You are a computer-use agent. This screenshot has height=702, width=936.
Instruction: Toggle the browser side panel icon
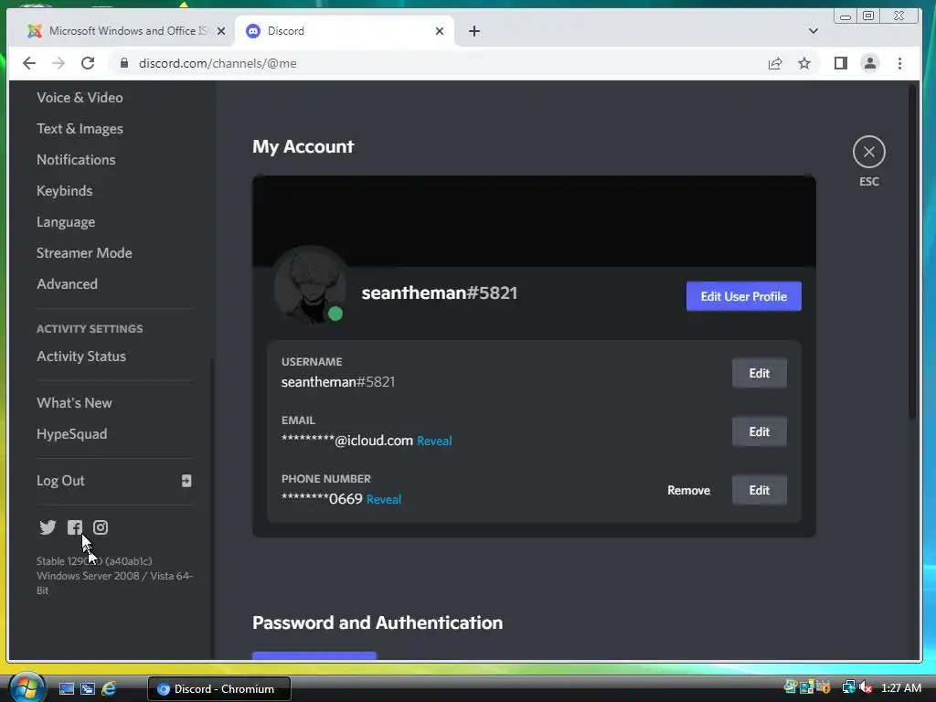[841, 63]
